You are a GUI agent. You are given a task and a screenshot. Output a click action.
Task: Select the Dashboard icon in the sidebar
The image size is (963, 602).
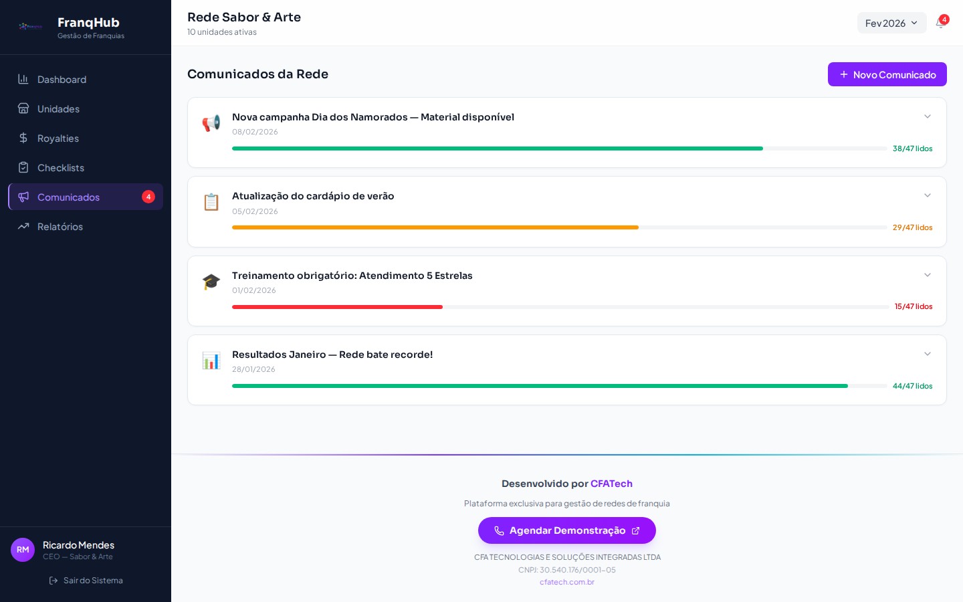pos(23,79)
